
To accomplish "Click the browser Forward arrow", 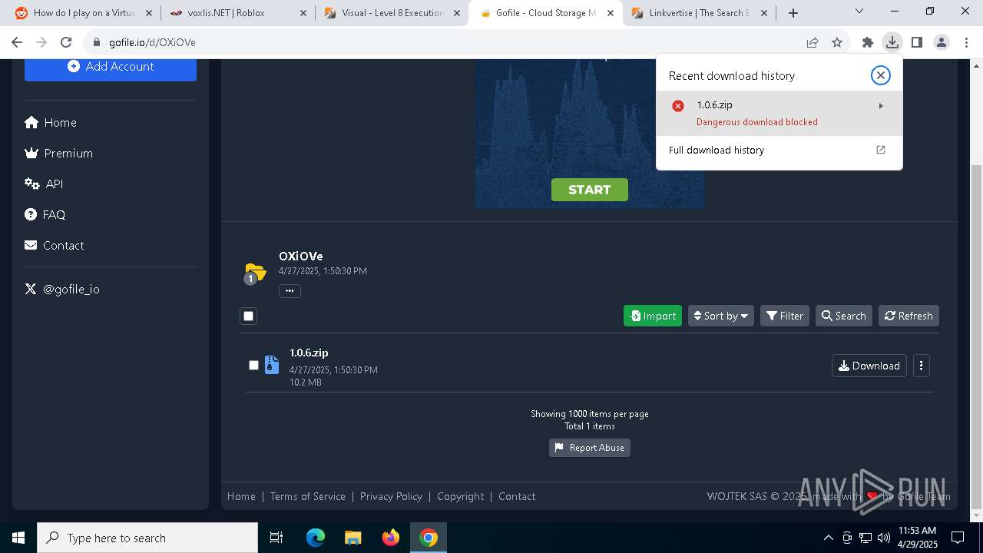I will (x=41, y=42).
